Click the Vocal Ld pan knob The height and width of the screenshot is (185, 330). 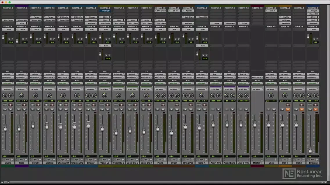[105, 96]
